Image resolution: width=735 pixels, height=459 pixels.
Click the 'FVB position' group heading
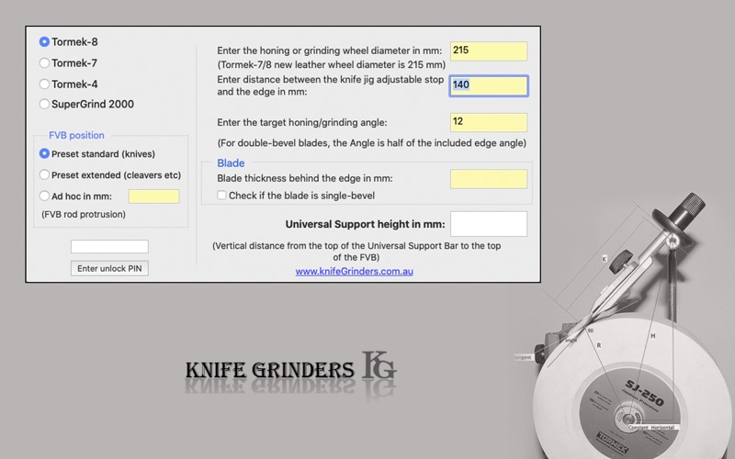pyautogui.click(x=76, y=135)
